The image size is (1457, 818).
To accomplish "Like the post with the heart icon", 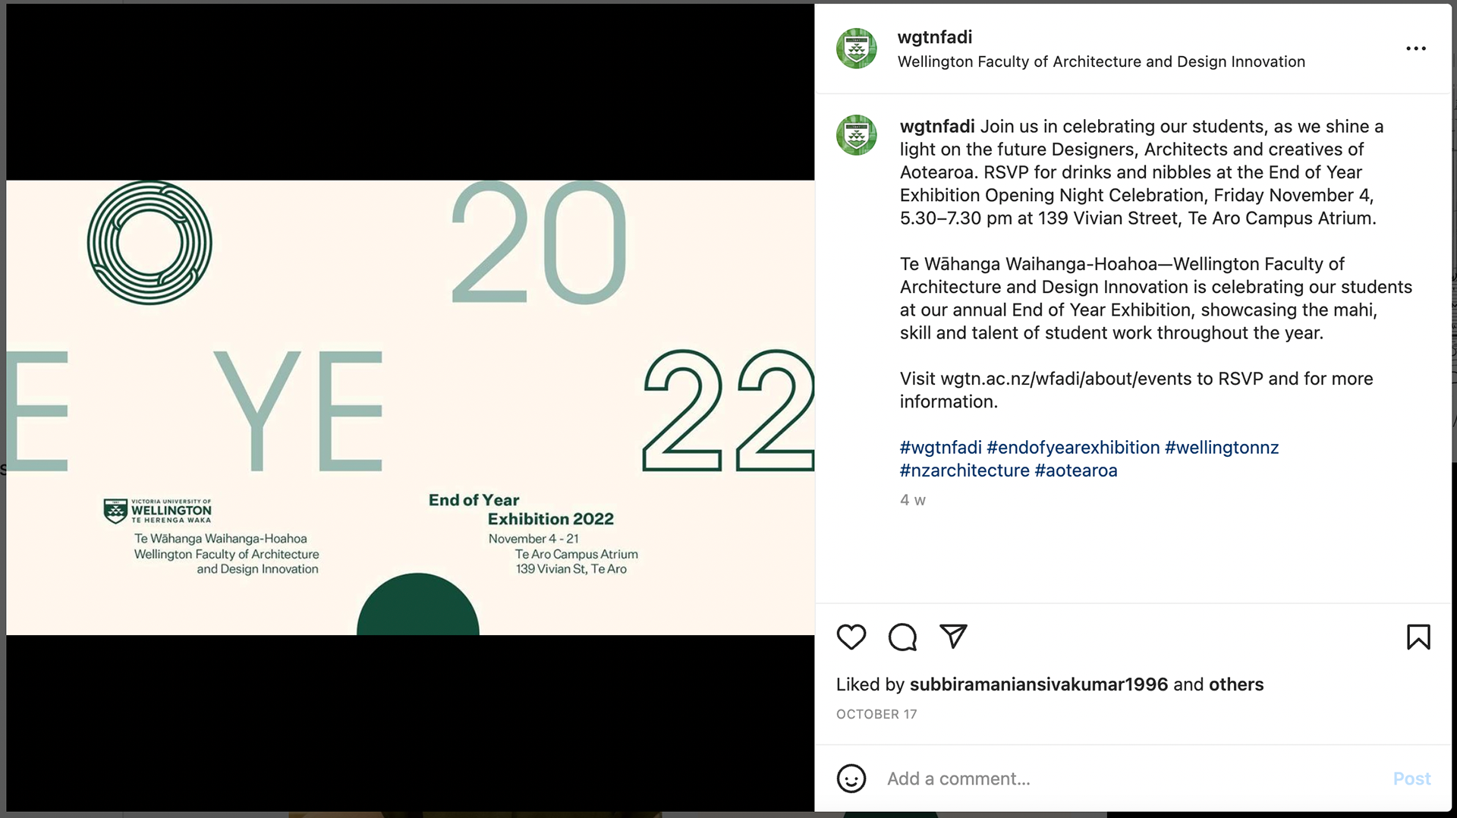I will pos(851,637).
